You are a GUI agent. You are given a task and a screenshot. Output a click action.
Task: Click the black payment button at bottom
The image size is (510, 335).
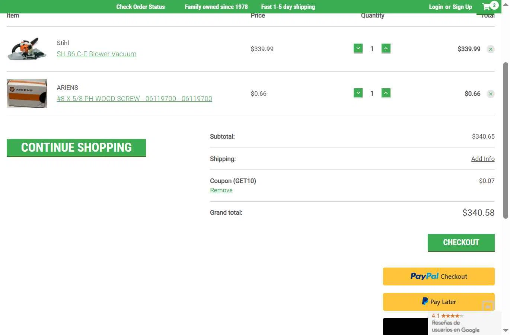405,326
